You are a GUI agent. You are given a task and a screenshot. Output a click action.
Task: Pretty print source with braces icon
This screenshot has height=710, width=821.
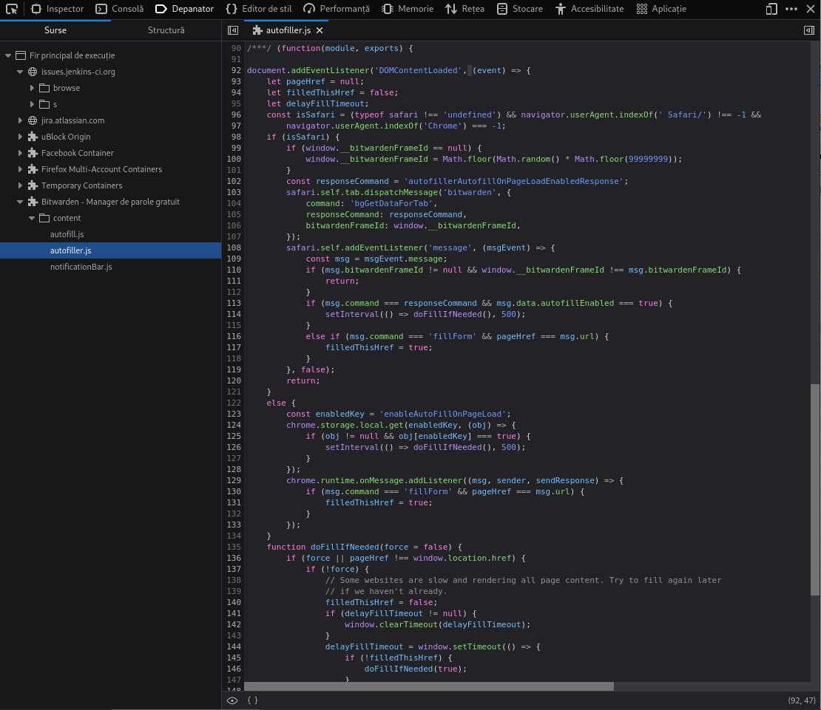pyautogui.click(x=252, y=700)
